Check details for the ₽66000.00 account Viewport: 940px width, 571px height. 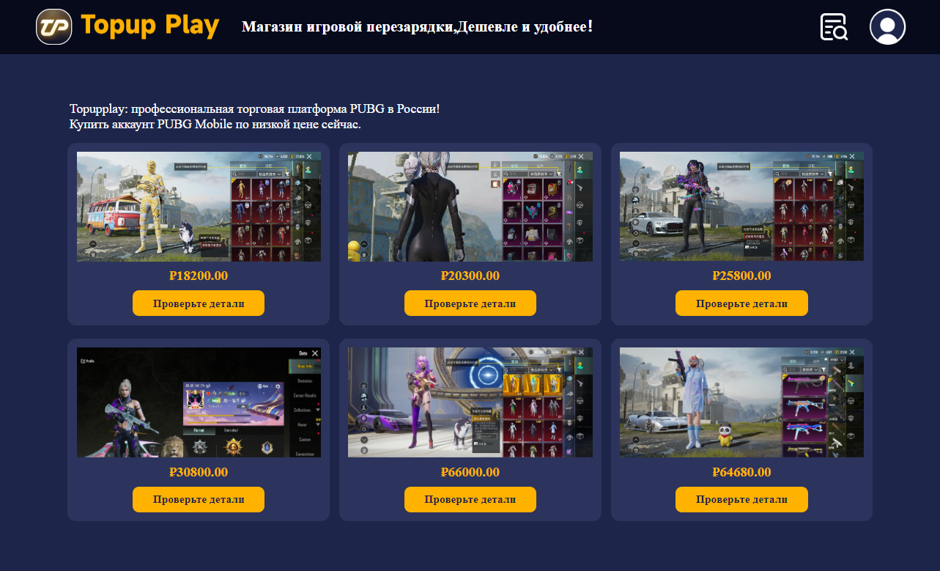[x=470, y=500]
